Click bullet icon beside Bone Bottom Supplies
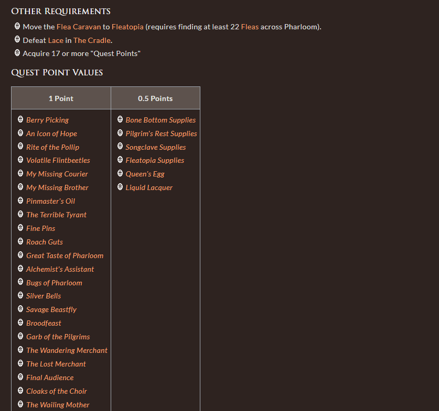This screenshot has width=439, height=411. coord(120,119)
